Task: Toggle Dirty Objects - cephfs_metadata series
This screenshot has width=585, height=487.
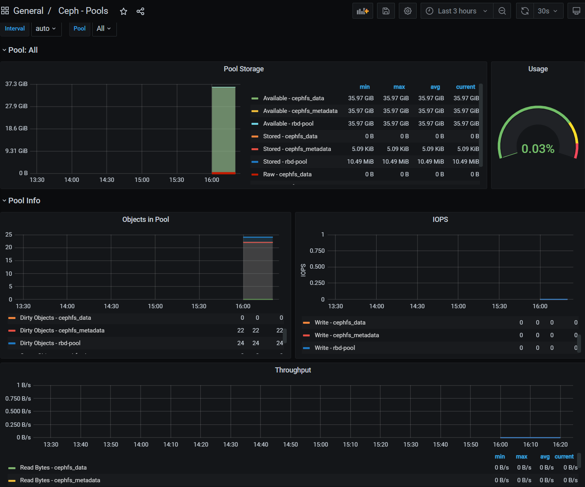Action: (62, 330)
